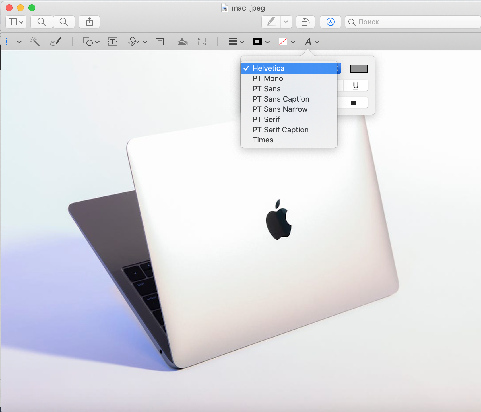Screen dimensions: 481x412
Task: Zoom in on the image
Action: pyautogui.click(x=64, y=22)
